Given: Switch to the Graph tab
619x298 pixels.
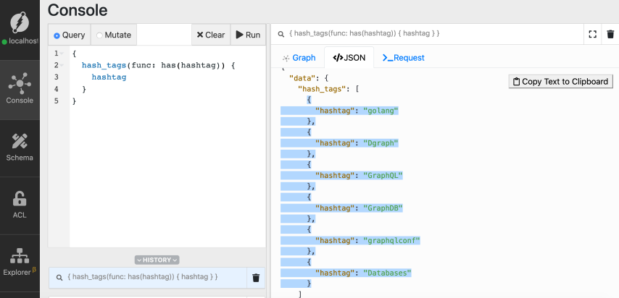Looking at the screenshot, I should point(299,57).
